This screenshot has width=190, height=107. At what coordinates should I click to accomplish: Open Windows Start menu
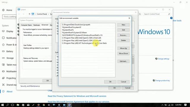2,105
